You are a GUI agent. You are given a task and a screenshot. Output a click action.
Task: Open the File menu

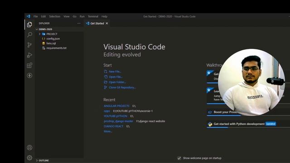[x=35, y=16]
